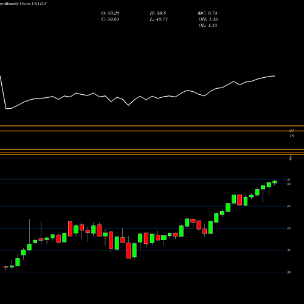Viewport: 304px width, 304px height.
Task: Click the 40 price axis label
Action: pos(289,229)
